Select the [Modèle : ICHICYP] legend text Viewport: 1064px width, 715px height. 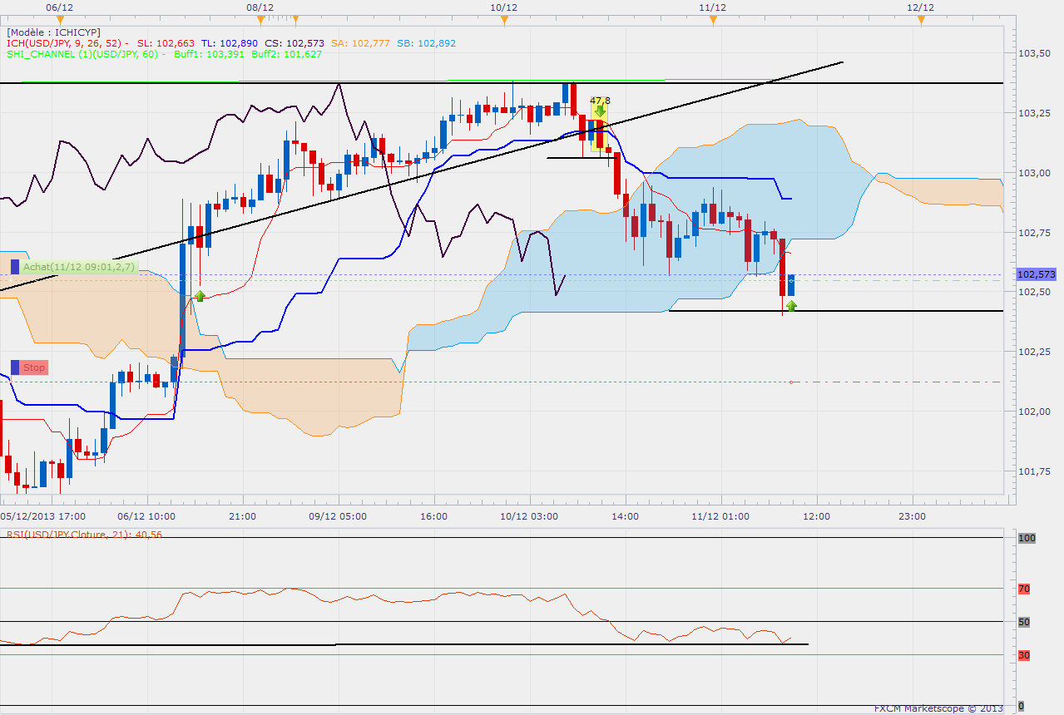click(x=53, y=32)
